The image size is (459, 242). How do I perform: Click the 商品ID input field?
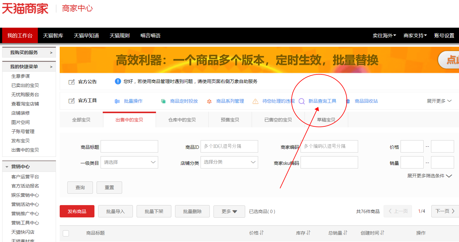click(229, 146)
